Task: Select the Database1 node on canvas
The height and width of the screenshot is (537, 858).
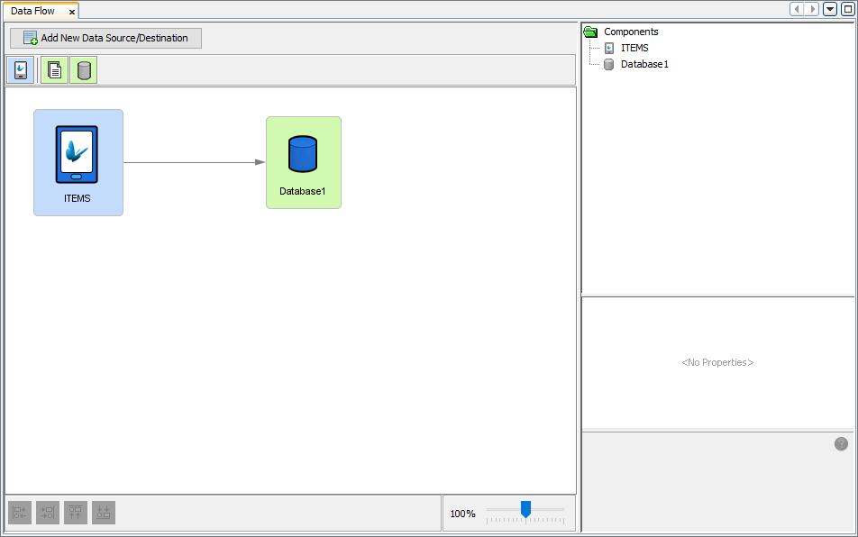Action: [x=303, y=162]
